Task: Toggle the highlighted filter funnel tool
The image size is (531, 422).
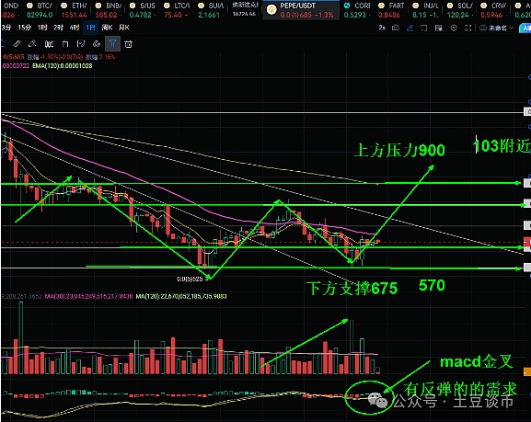Action: [112, 43]
